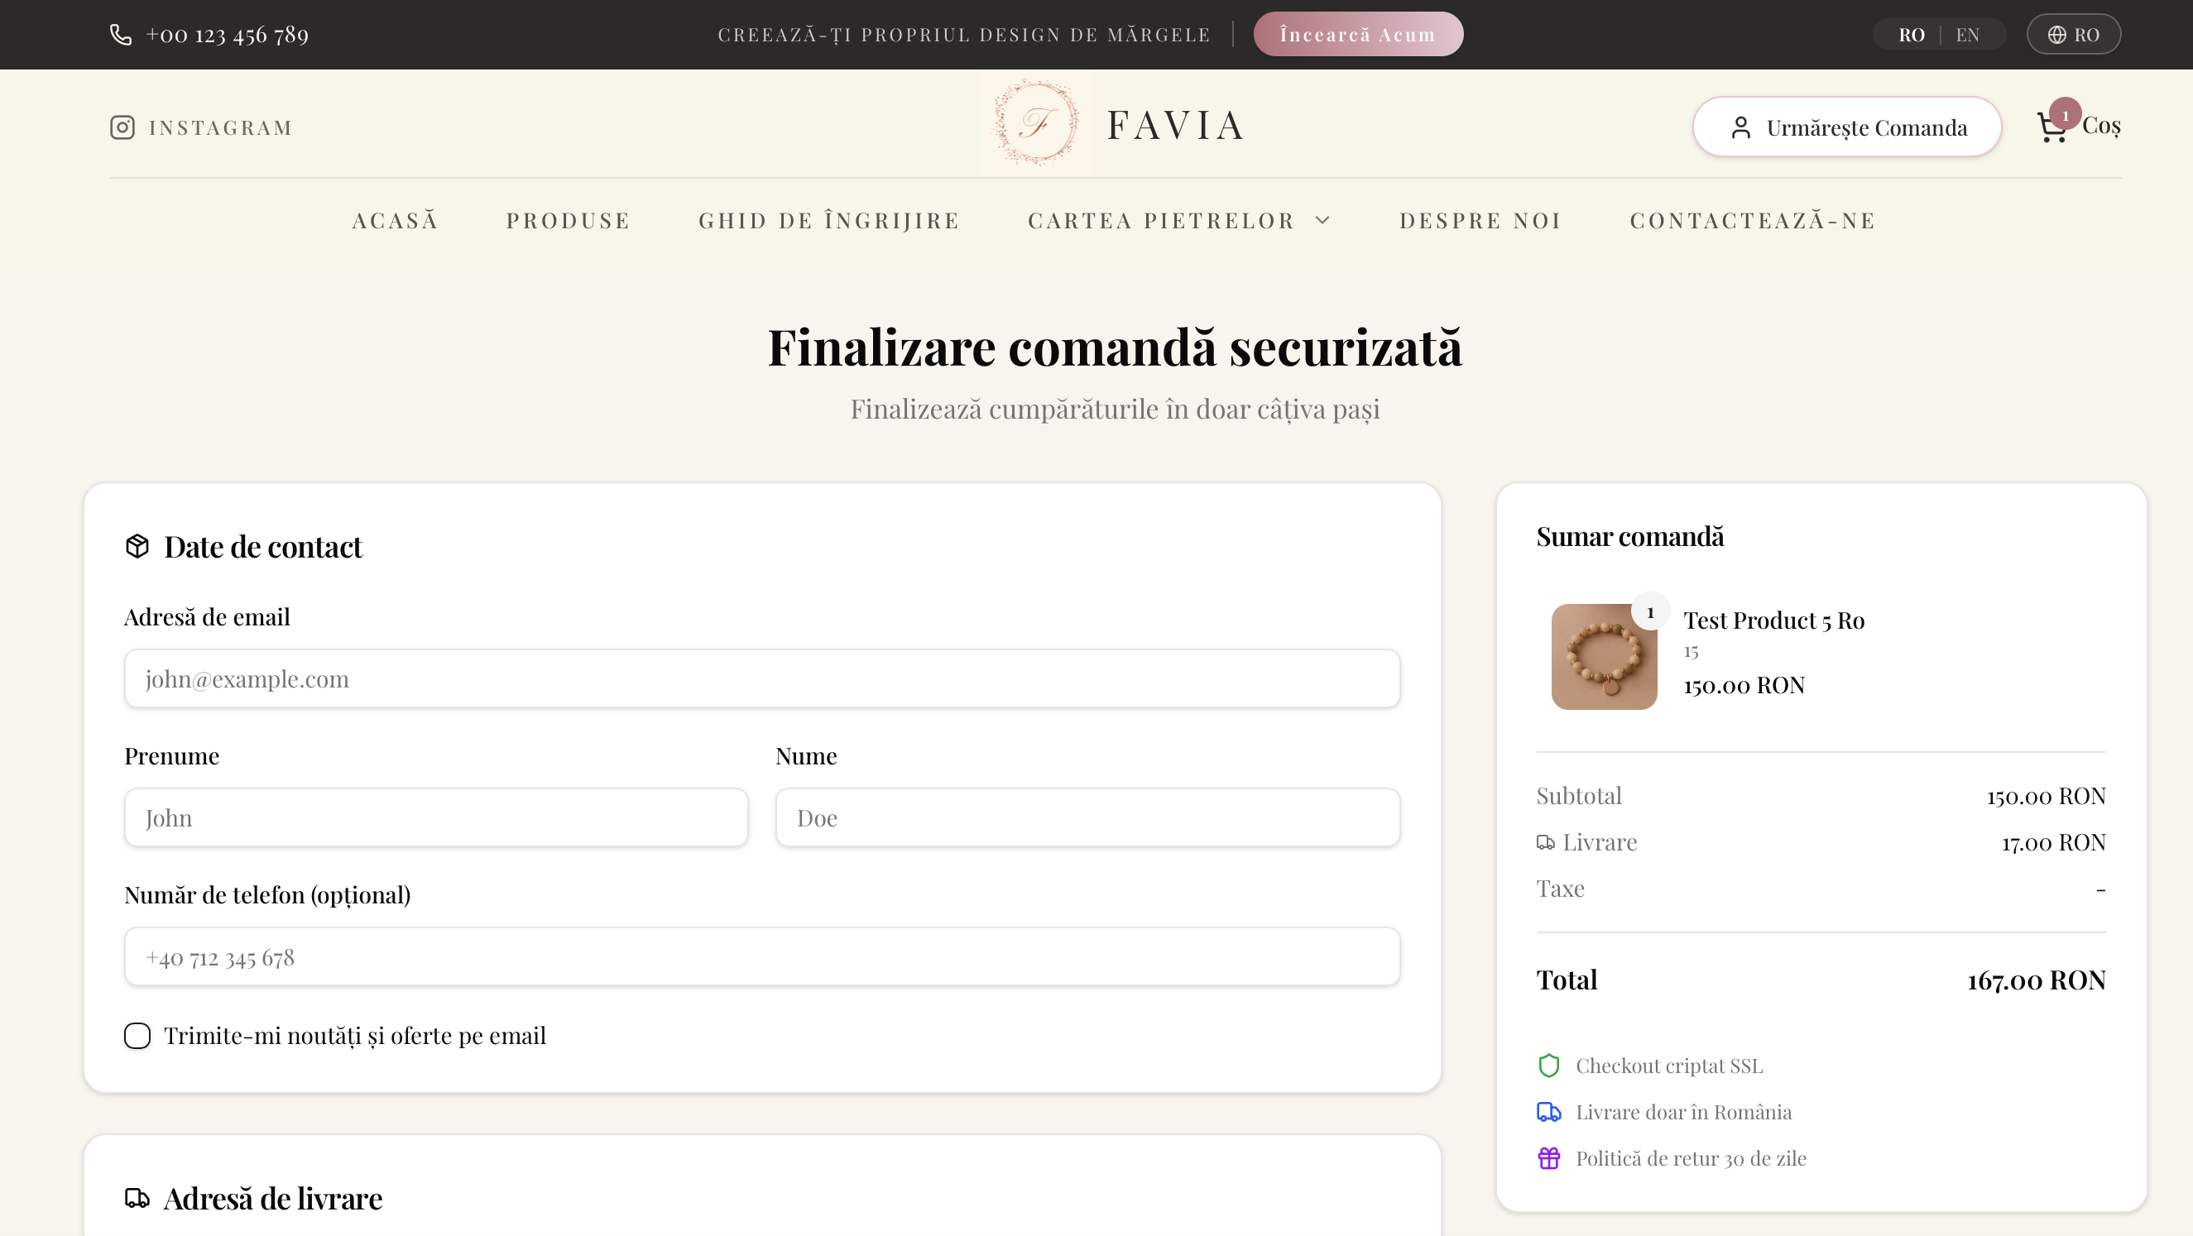The image size is (2193, 1236).
Task: Click the gift icon for return policy
Action: (1549, 1157)
